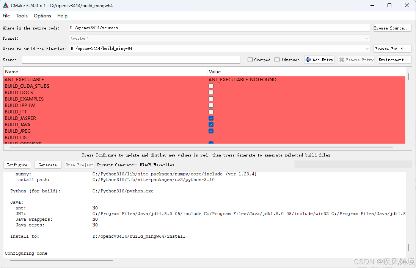The width and height of the screenshot is (416, 268).
Task: Select the ANT_EXECUTABLE entry name
Action: [x=24, y=80]
